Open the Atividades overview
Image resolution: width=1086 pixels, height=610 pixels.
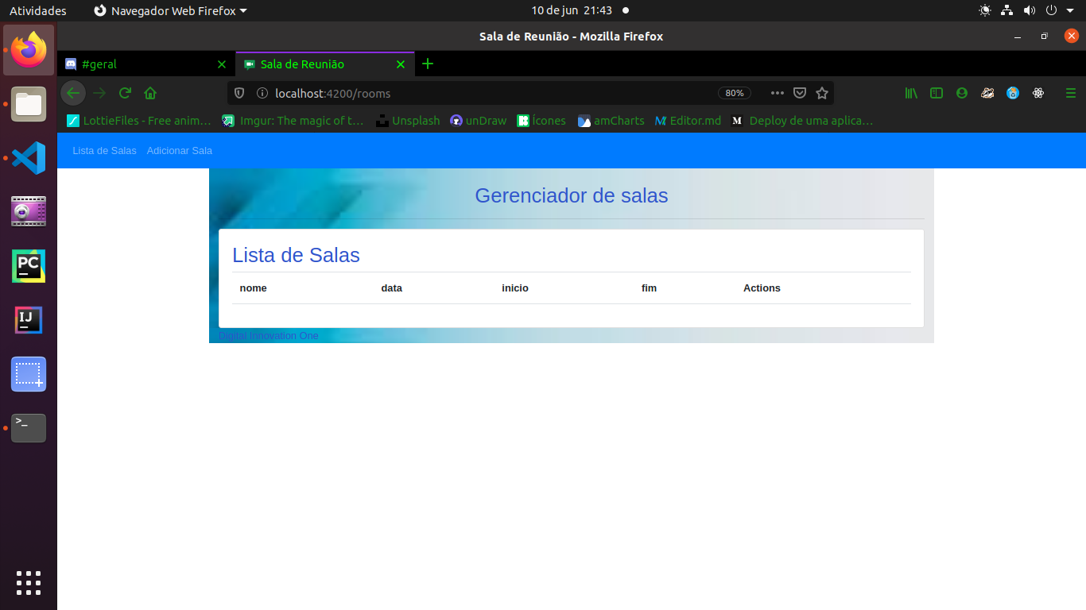[x=38, y=10]
